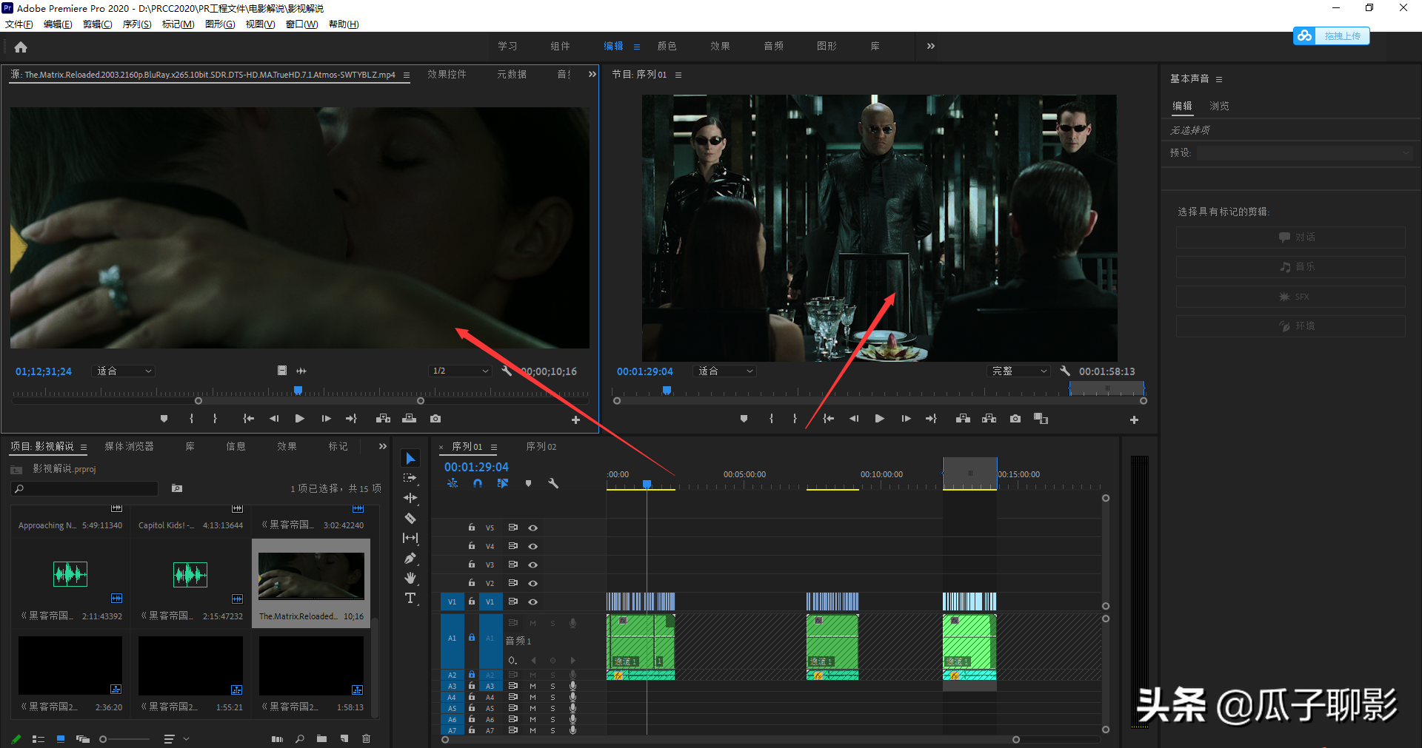Click Lift button in program monitor
The image size is (1422, 748).
point(963,419)
